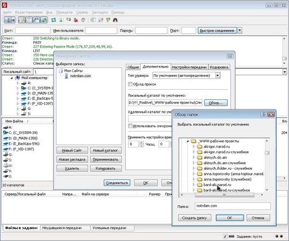This screenshot has width=289, height=241.
Task: Open the Файл menu
Action: click(x=7, y=13)
